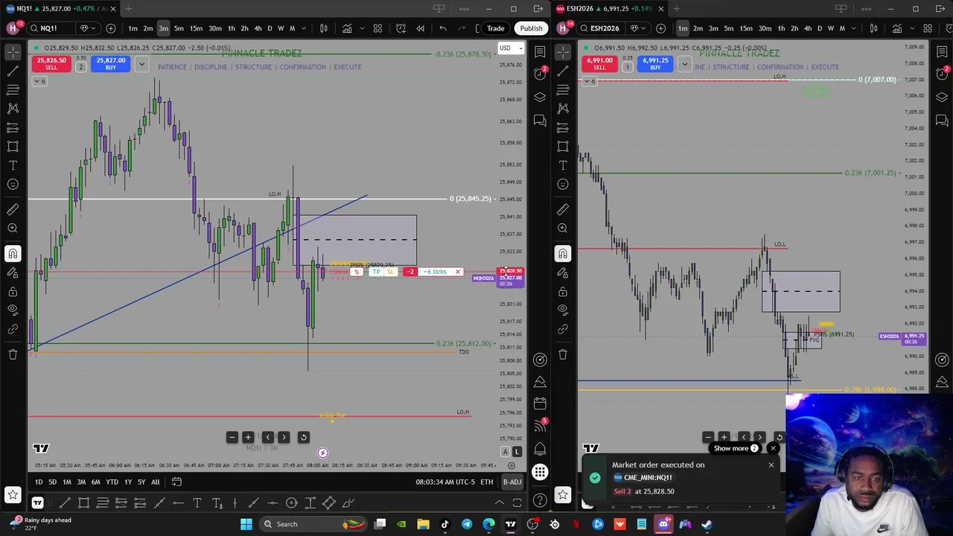
Task: Expand indicator legend chevron in NQ1! window
Action: click(x=39, y=80)
